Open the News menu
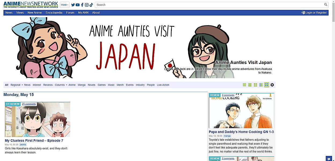Image resolution: width=335 pixels, height=161 pixels. (x=9, y=13)
